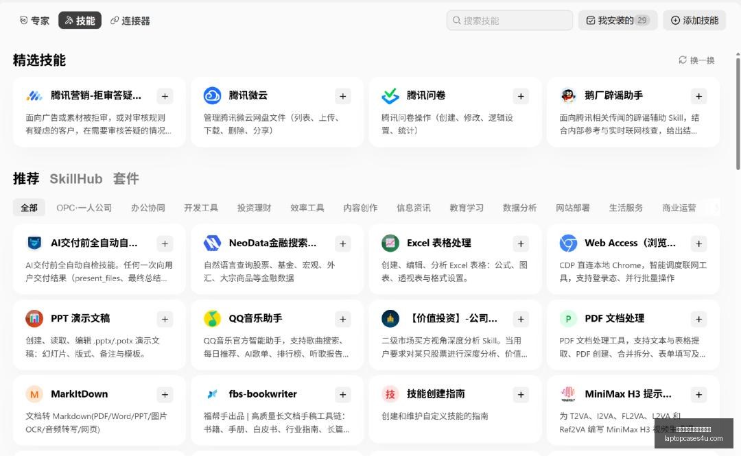
Task: Select the 全部 category filter
Action: pos(29,208)
